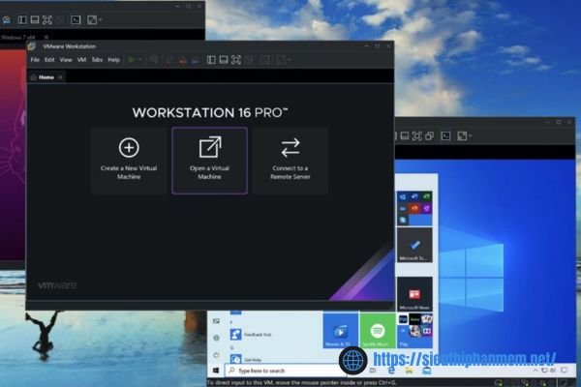Click Connect to a Remote Server

coord(290,160)
